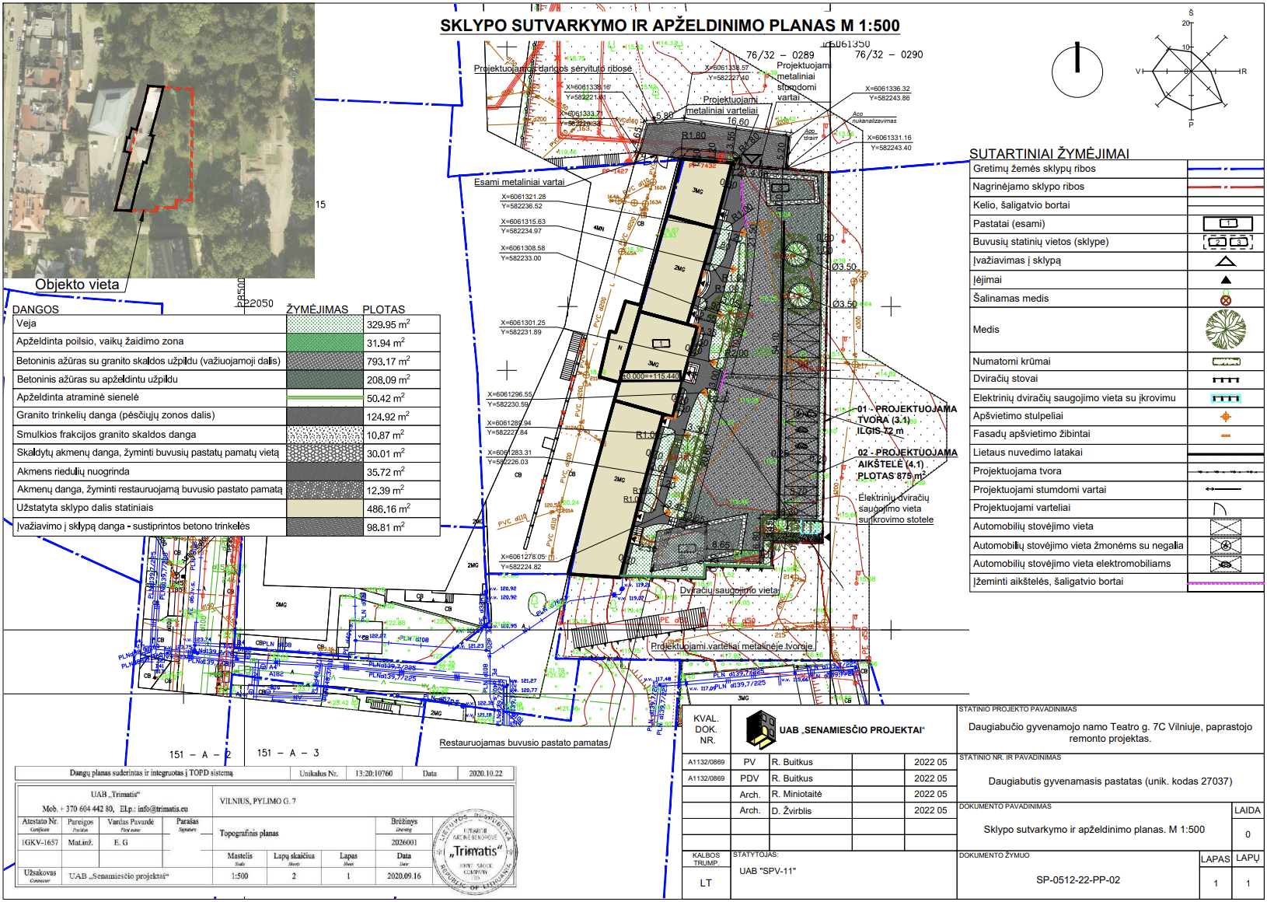Image resolution: width=1267 pixels, height=902 pixels.
Task: Select the green tree symbol in legend
Action: [1225, 329]
